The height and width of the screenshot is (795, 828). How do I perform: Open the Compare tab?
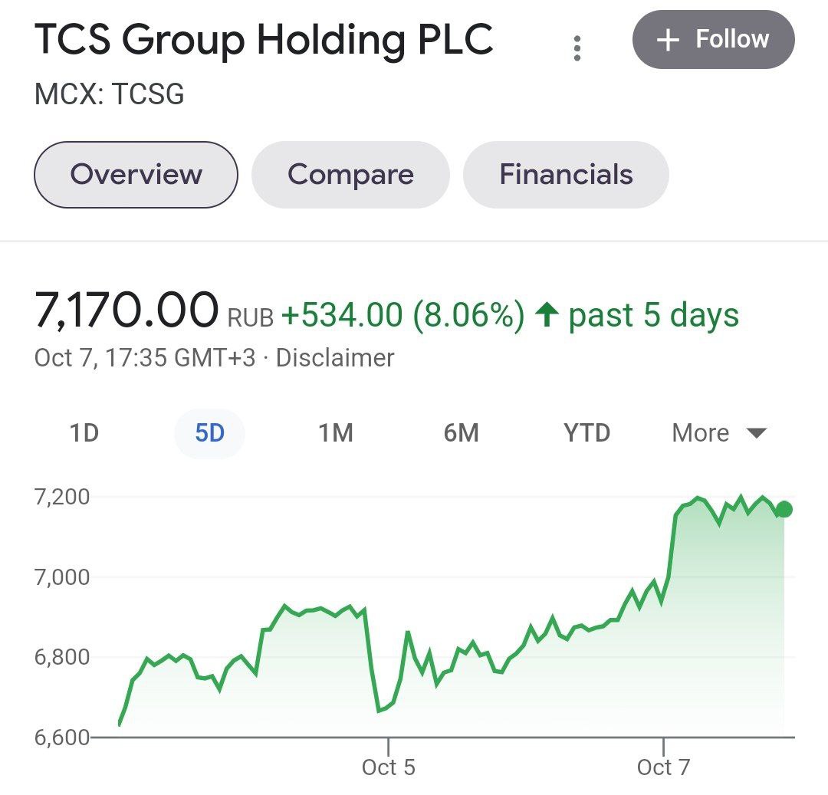click(350, 175)
